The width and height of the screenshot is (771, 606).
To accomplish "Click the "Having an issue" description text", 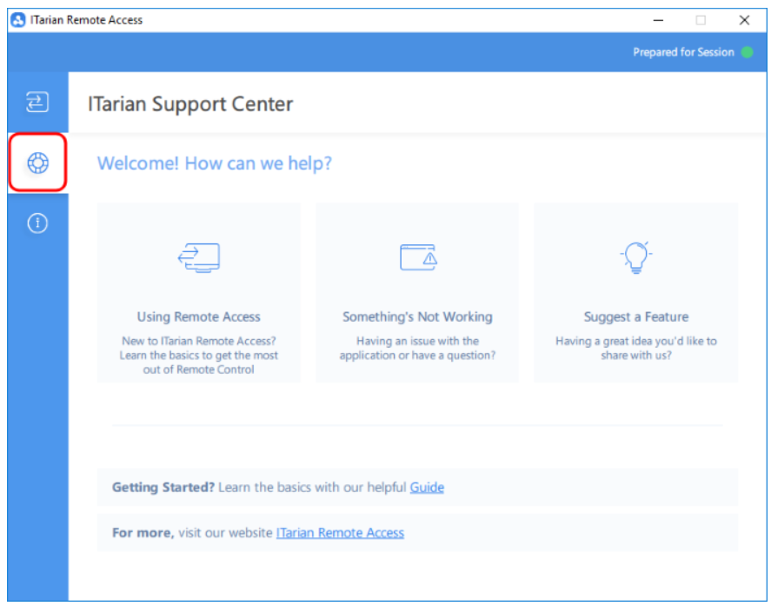I will [x=417, y=349].
